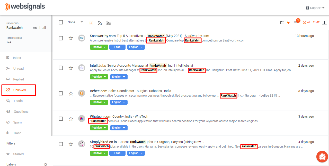The image size is (329, 166).
Task: Change Positive sentiment on Simplyhired.co.in mention
Action: click(99, 153)
